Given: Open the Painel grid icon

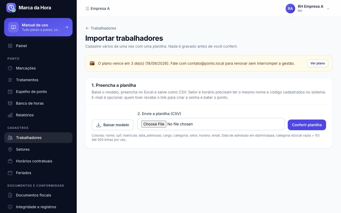Looking at the screenshot, I should coord(10,46).
